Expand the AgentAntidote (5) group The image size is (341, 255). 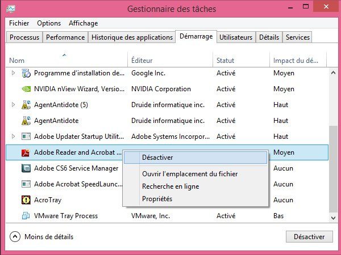coord(13,105)
